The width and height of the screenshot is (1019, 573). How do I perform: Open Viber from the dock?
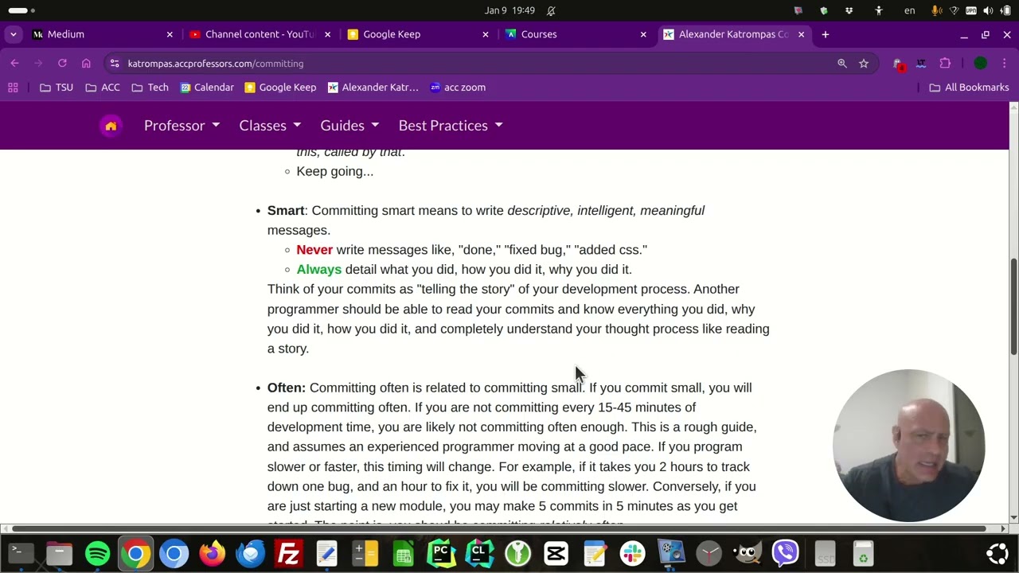point(786,552)
